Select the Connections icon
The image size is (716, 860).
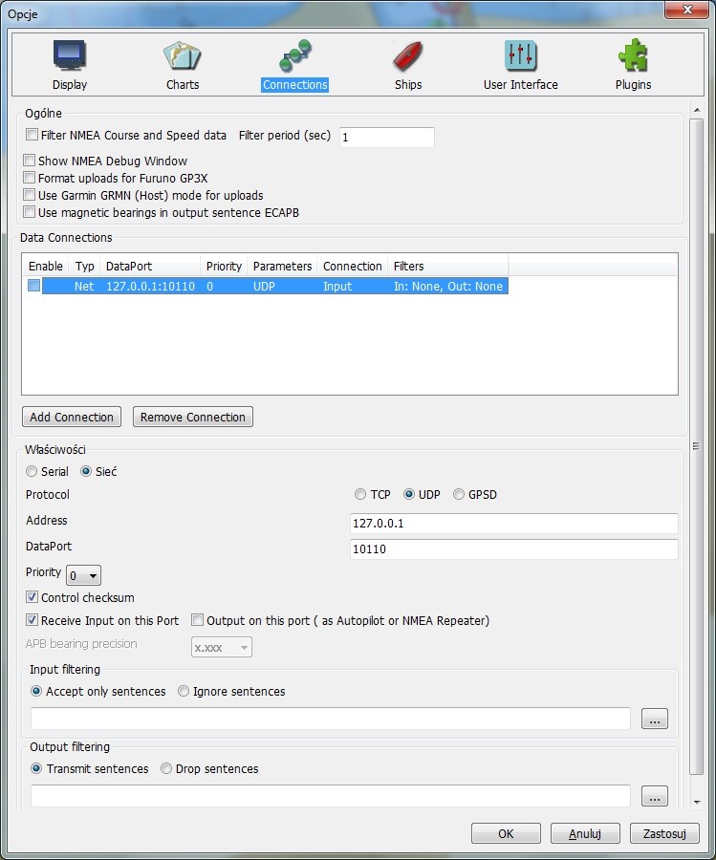click(x=294, y=57)
